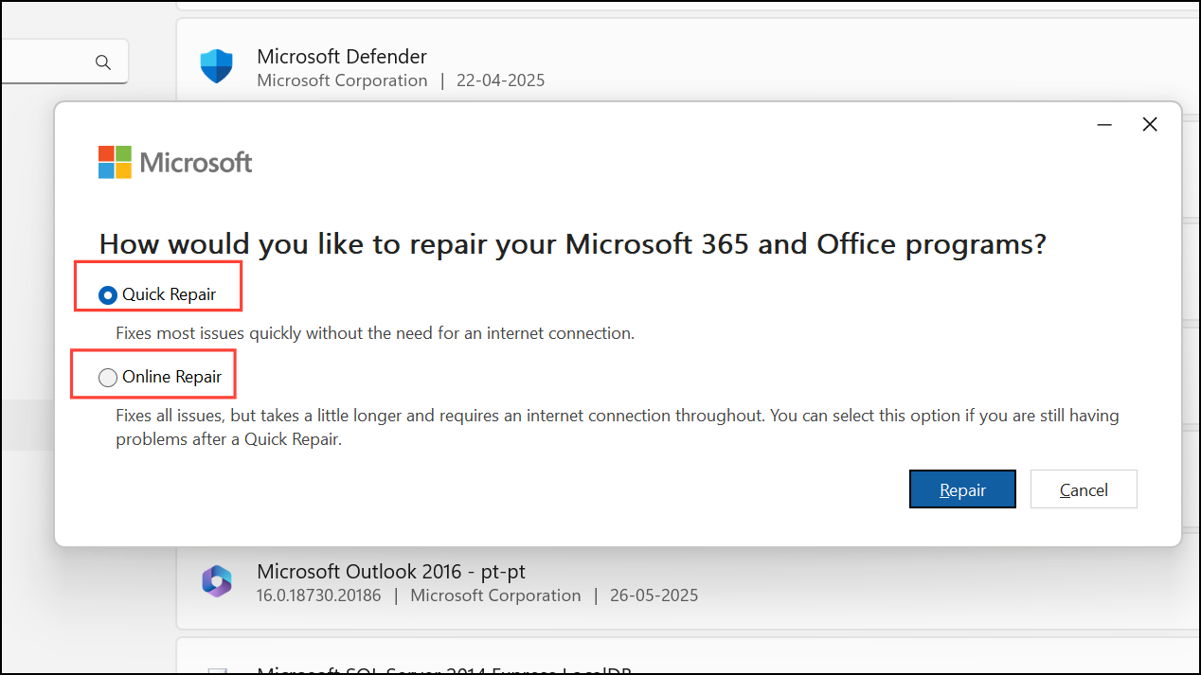1201x675 pixels.
Task: Click the Microsoft Defender shield icon
Action: pos(217,66)
